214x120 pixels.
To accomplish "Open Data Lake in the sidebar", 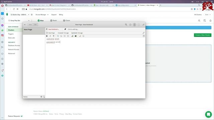I will pos(11,38).
